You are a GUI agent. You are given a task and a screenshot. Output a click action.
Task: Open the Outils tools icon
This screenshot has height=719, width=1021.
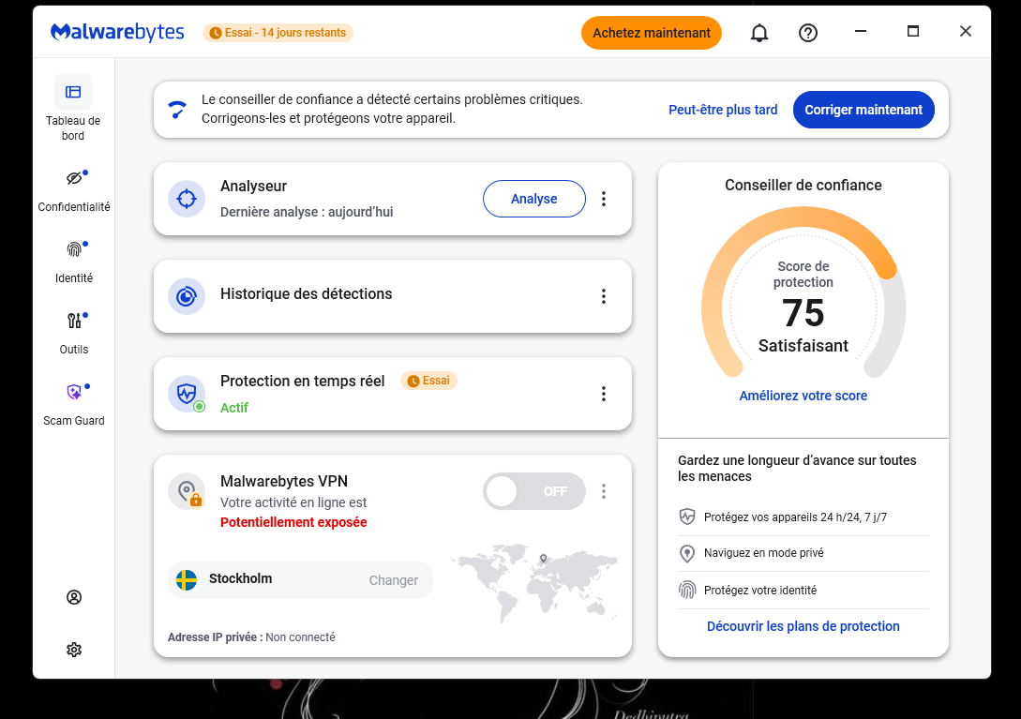74,321
